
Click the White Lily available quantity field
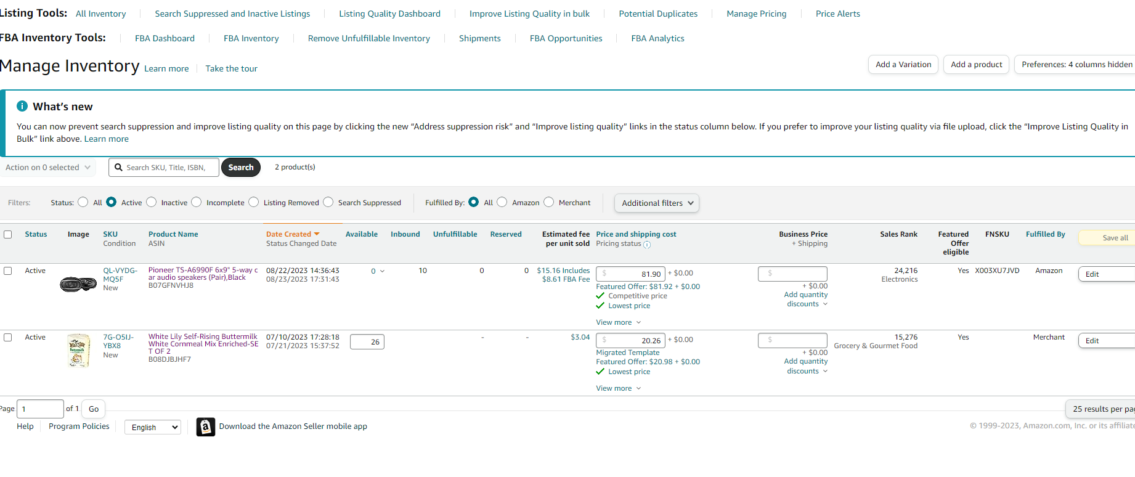pos(367,342)
